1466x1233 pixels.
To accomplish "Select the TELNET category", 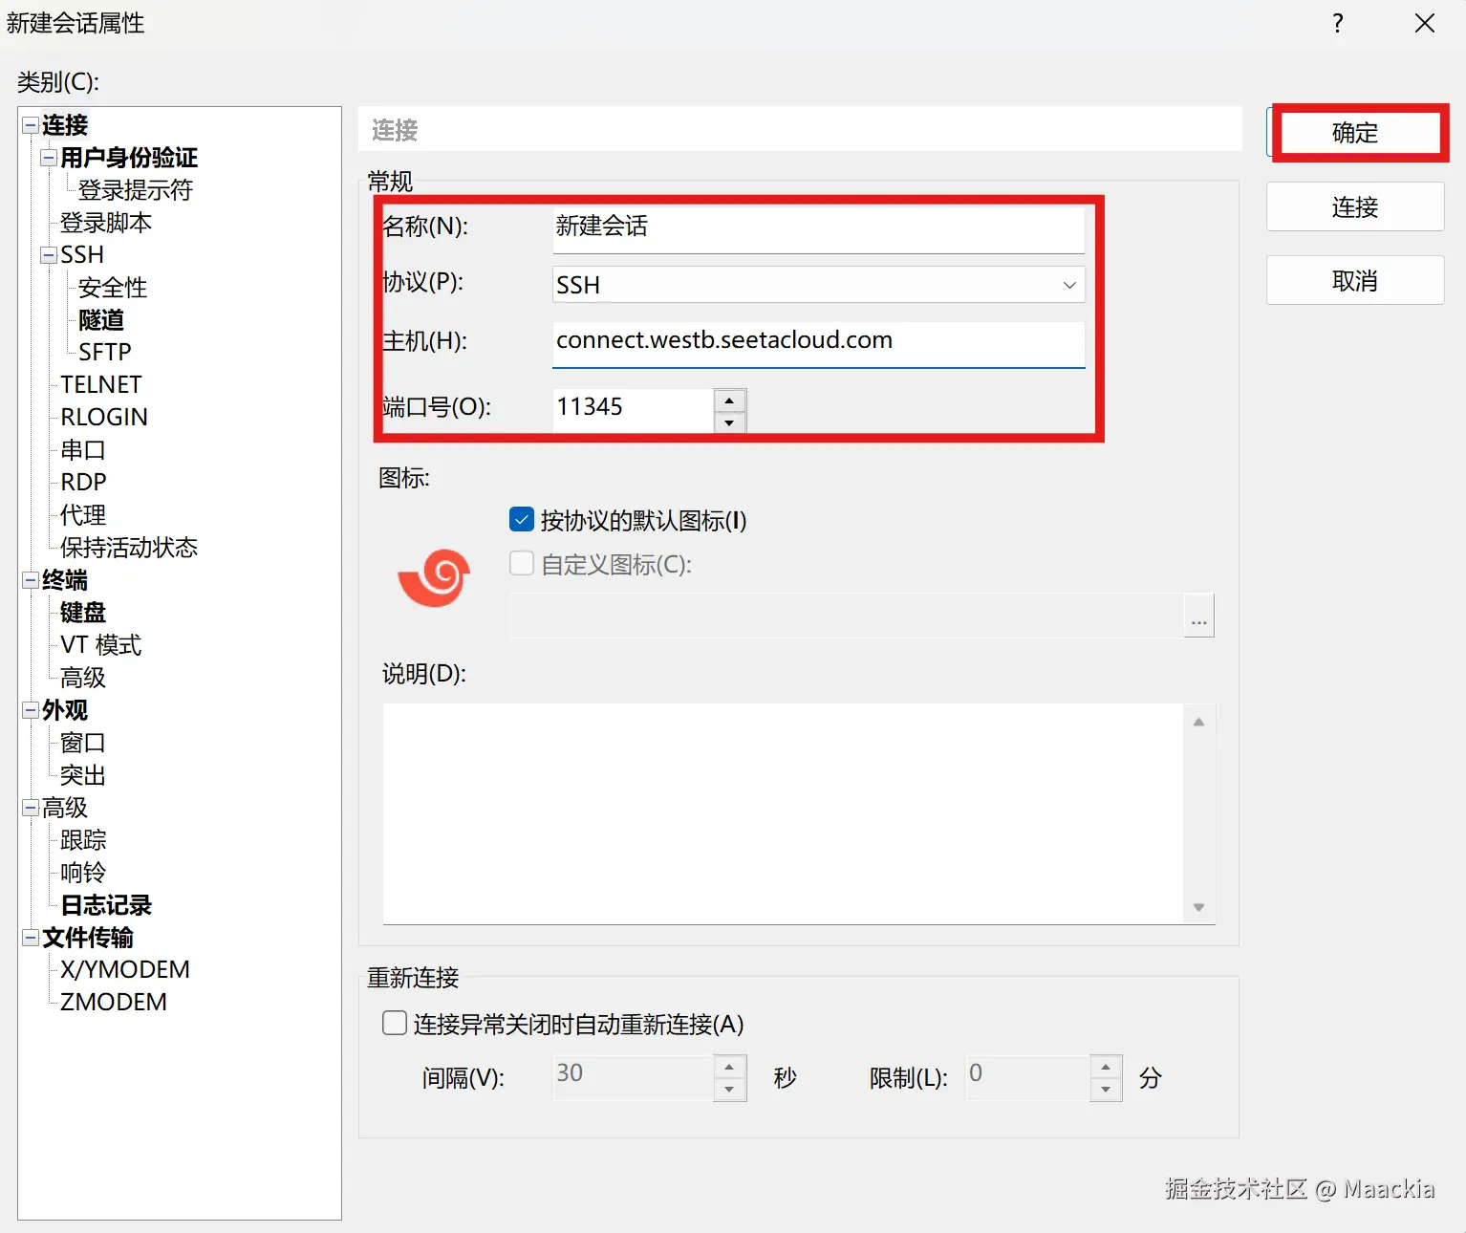I will (101, 385).
